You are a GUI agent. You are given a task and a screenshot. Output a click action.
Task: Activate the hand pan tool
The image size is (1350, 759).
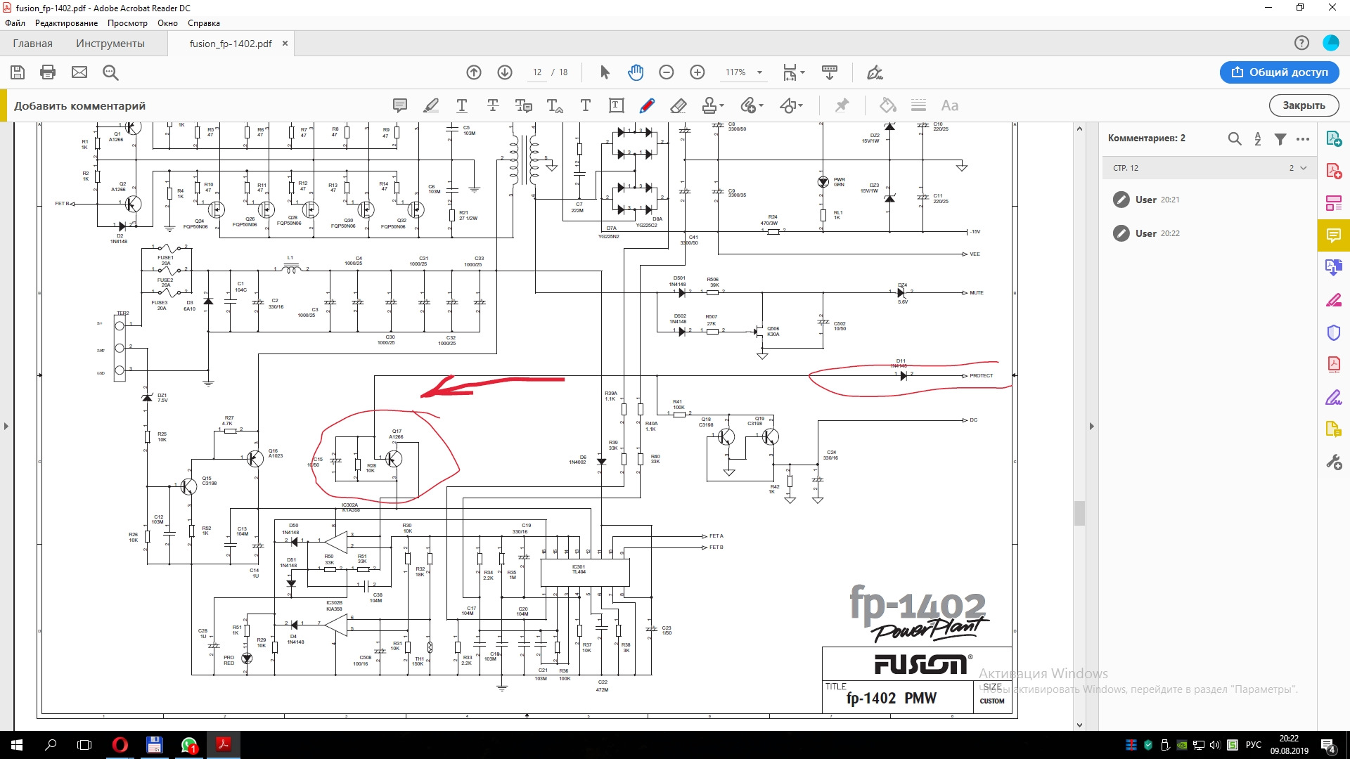tap(636, 72)
